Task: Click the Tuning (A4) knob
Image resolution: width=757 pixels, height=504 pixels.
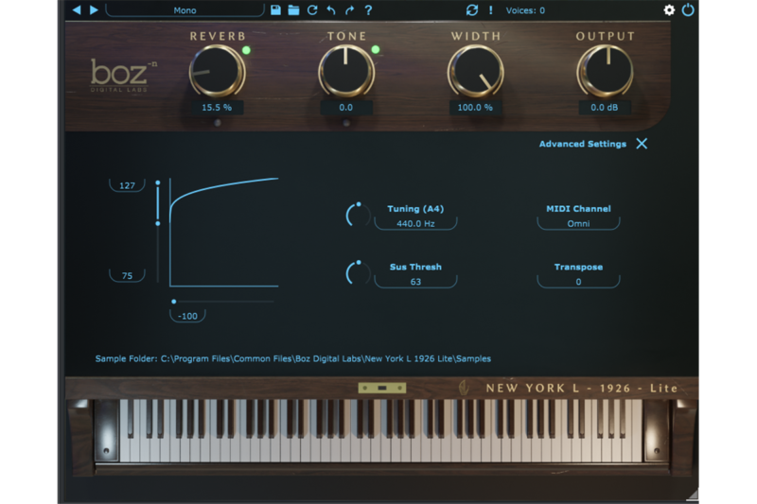Action: (359, 215)
